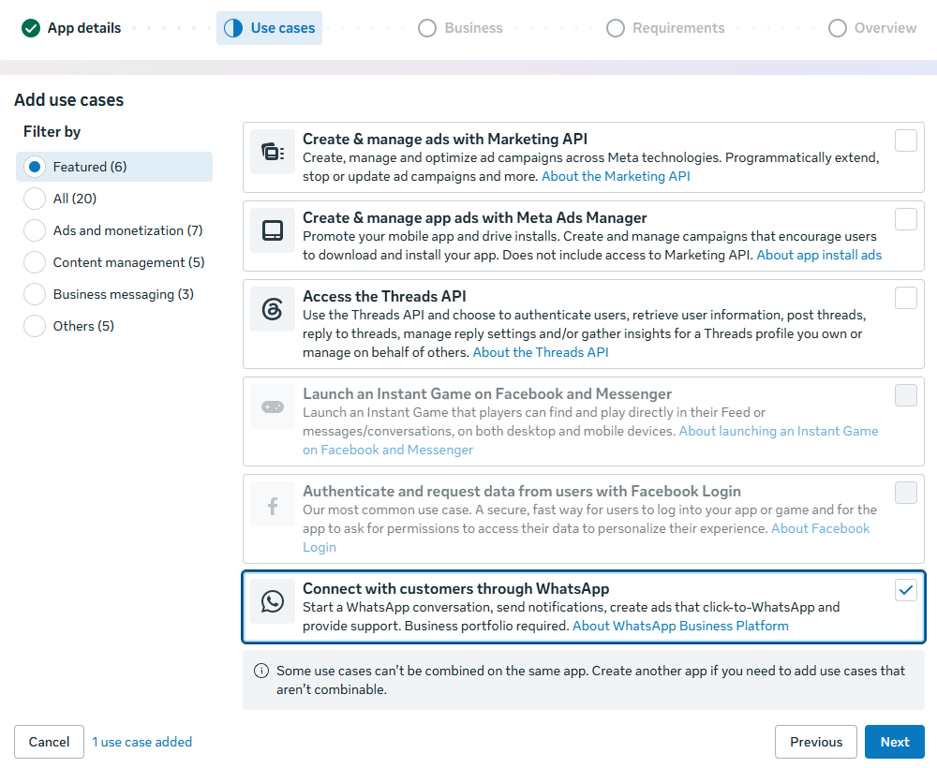The width and height of the screenshot is (937, 768).
Task: Jump to the Overview step
Action: coord(871,28)
